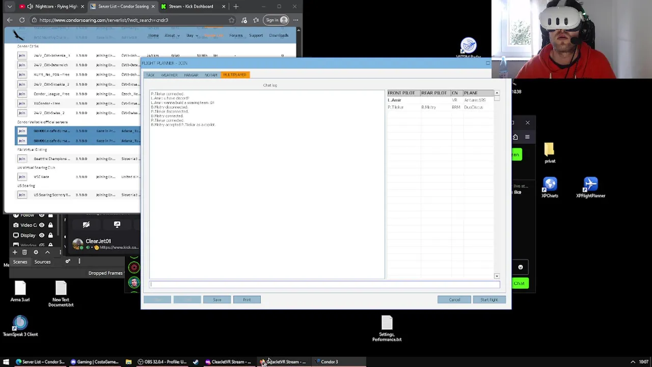Viewport: 652px width, 367px height.
Task: Reload the Condor server list page
Action: [x=22, y=20]
